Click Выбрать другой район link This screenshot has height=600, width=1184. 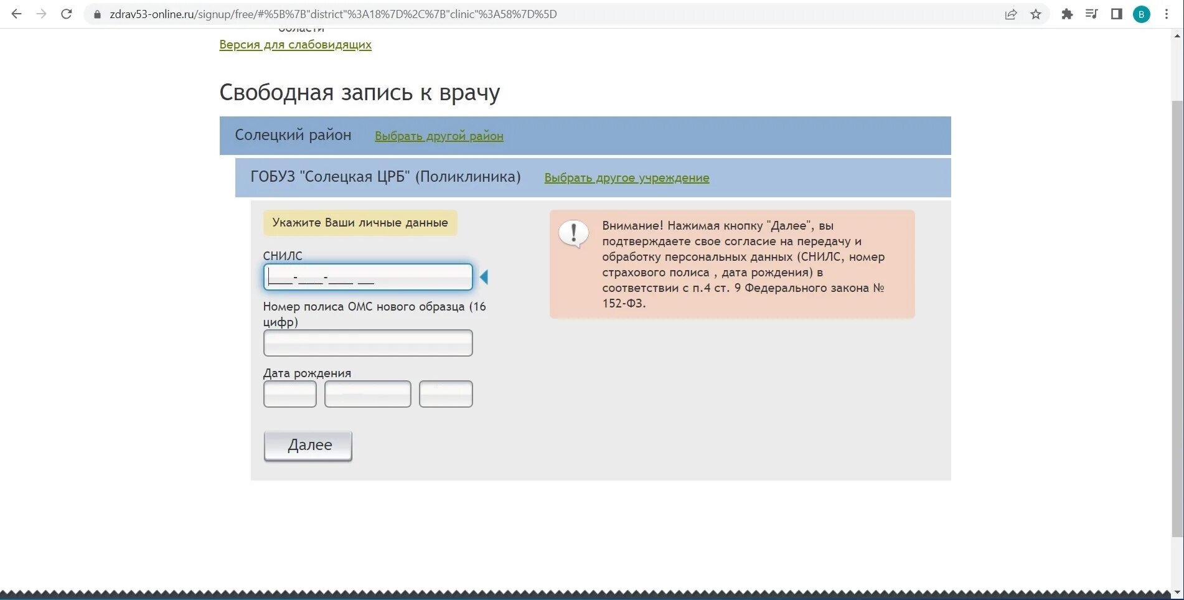[x=439, y=136]
